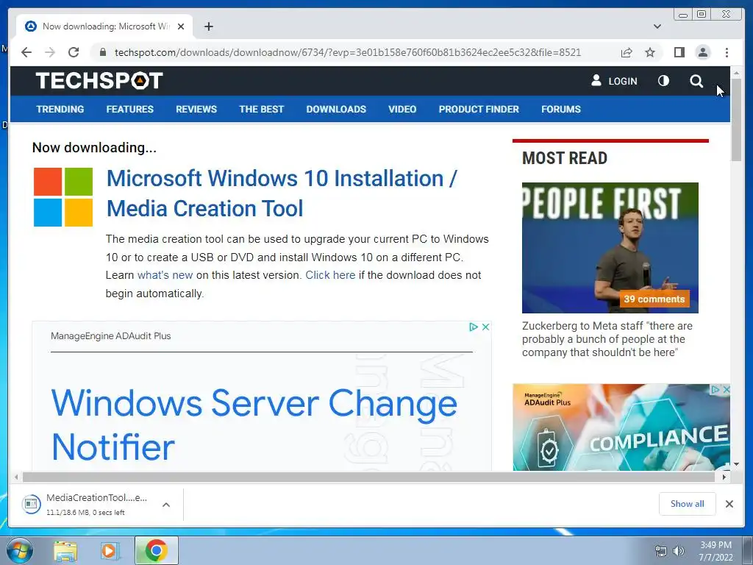Open the volume speaker tray icon
Screen dimensions: 753x565
[x=679, y=551]
